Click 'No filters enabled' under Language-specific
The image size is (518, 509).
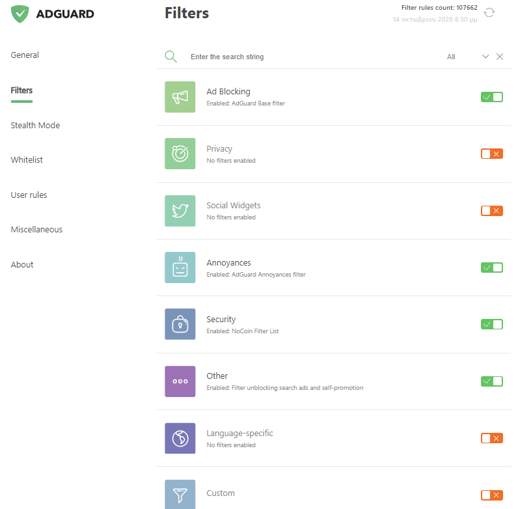(231, 445)
